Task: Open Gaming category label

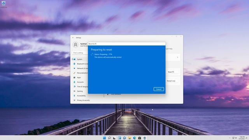Action: 80,91
